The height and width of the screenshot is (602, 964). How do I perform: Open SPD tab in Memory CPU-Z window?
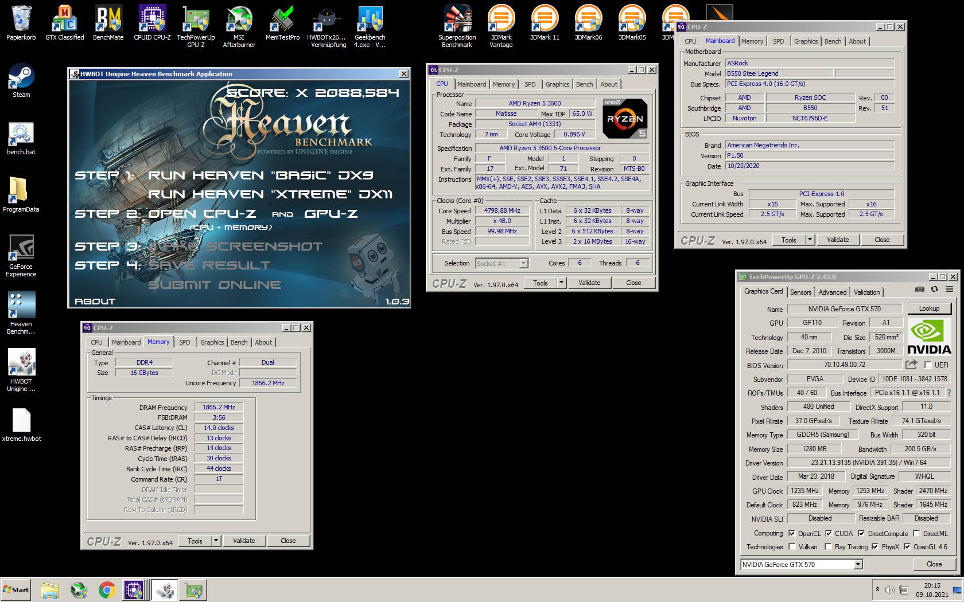point(184,342)
